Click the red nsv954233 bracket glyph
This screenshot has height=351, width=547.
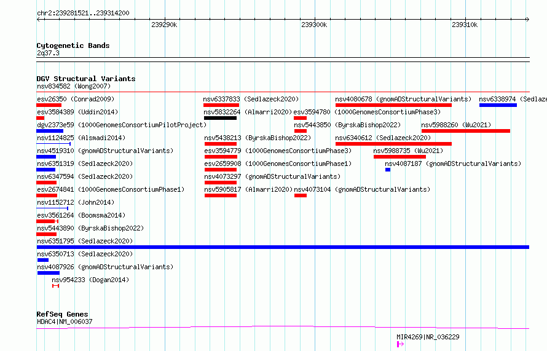pos(55,286)
